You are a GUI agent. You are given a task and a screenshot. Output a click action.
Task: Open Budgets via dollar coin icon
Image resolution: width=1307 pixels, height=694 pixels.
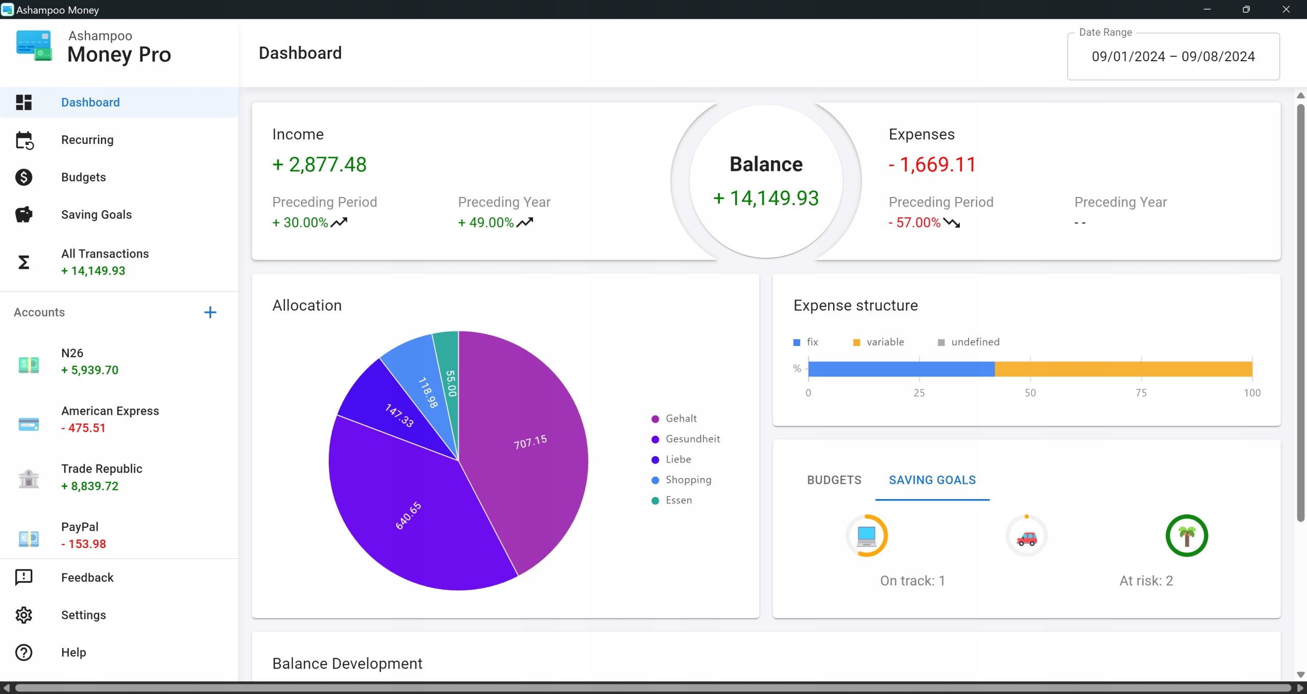[x=24, y=178]
